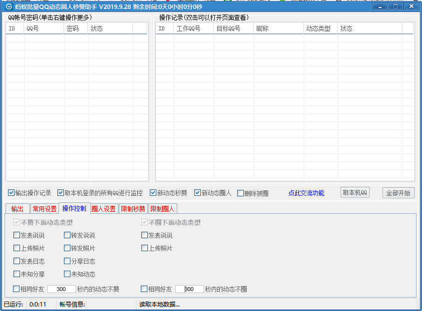The image size is (422, 311).
Task: Check 上传照片 under 不圈下面动态类型
Action: 144,248
